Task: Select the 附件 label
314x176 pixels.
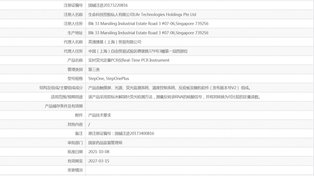Action: point(79,115)
